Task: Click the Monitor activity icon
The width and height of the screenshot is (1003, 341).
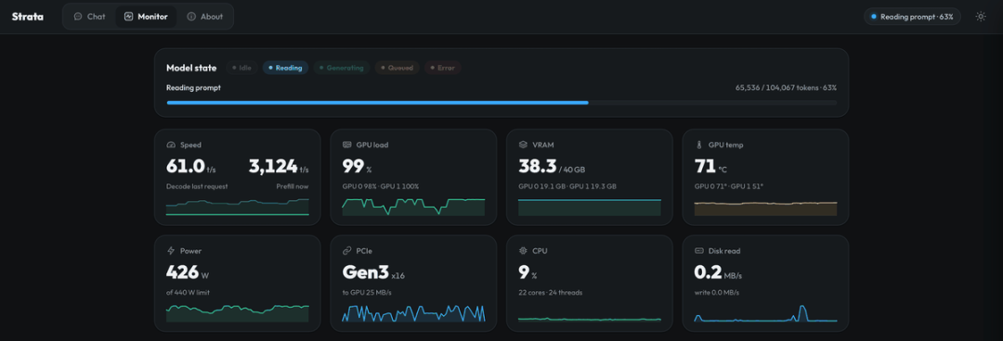Action: pos(128,17)
